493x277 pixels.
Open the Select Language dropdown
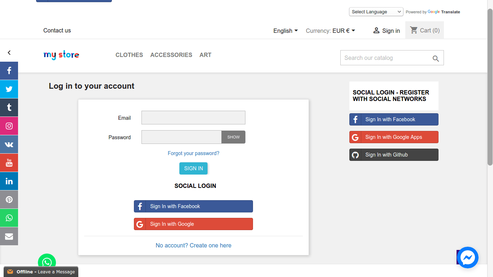click(x=376, y=12)
